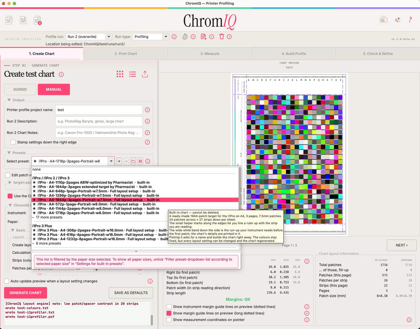Screen dimensions: 420x329
Task: Click the Run 2 Description input field
Action: tap(99, 121)
